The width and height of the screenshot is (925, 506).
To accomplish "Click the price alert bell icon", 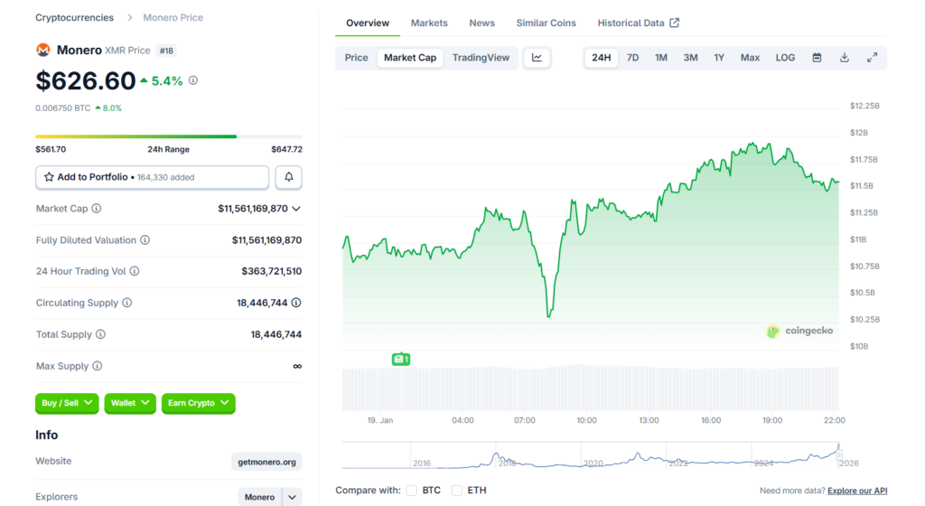I will 288,177.
